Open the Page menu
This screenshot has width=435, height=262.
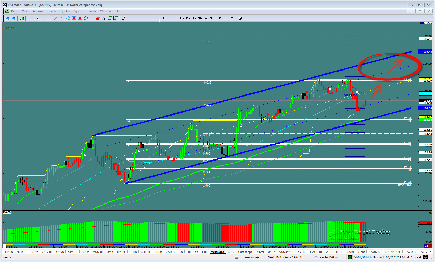pos(15,11)
